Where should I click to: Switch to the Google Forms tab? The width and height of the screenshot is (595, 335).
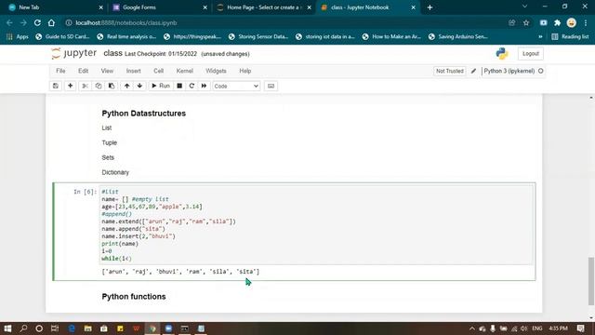[160, 7]
